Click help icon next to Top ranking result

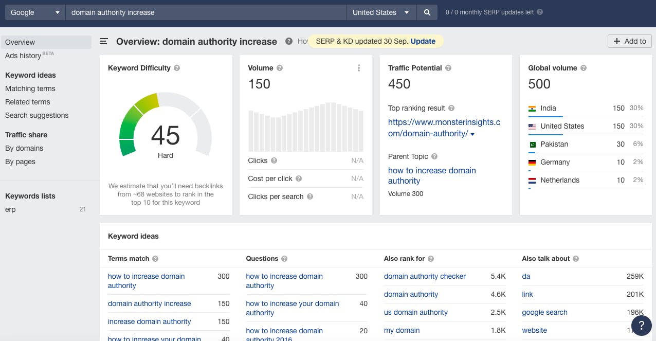tap(451, 108)
